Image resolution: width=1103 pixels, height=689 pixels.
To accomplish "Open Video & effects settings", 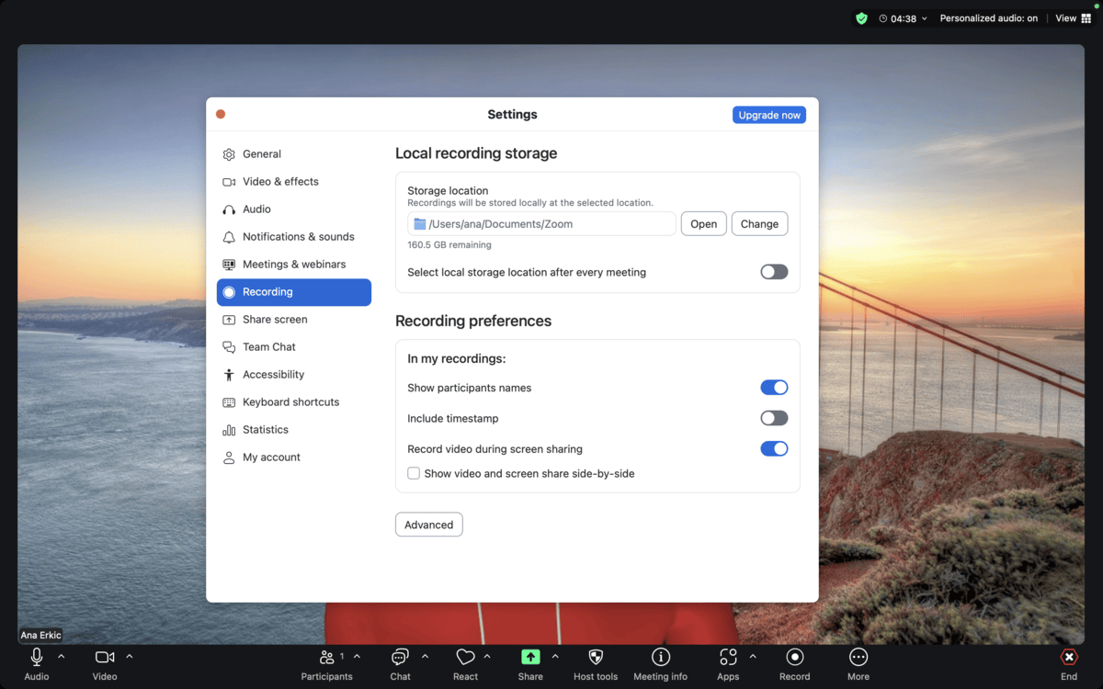I will pos(294,182).
